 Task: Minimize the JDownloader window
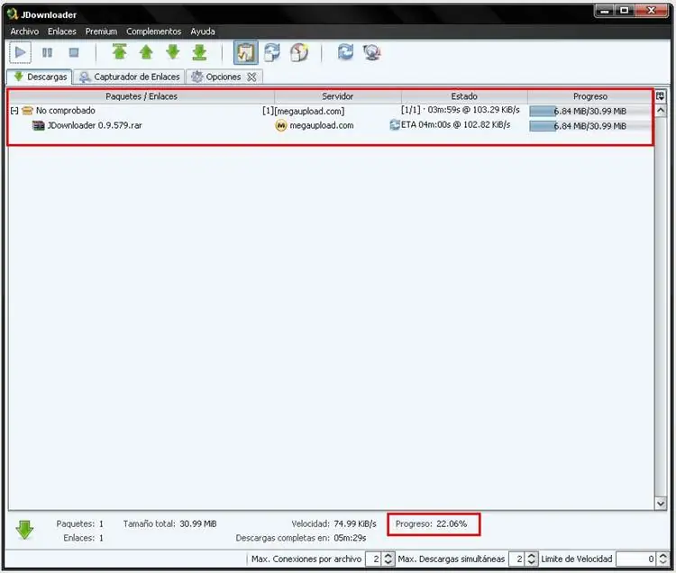[x=604, y=10]
